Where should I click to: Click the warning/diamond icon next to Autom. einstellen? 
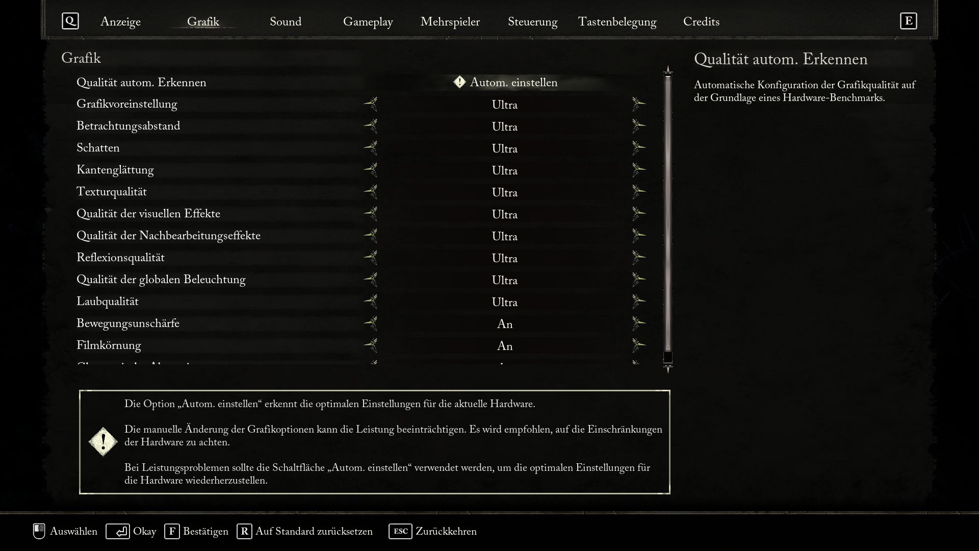(460, 82)
